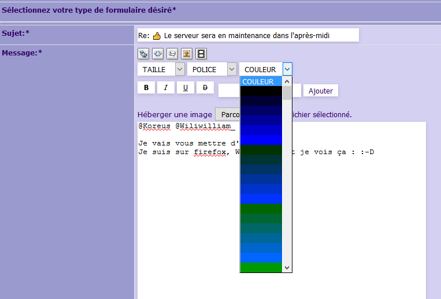Click the insert quote icon
The image size is (441, 299).
tap(172, 54)
